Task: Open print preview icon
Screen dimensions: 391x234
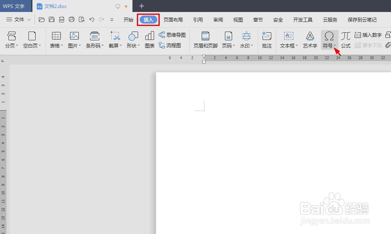Action: (82, 20)
